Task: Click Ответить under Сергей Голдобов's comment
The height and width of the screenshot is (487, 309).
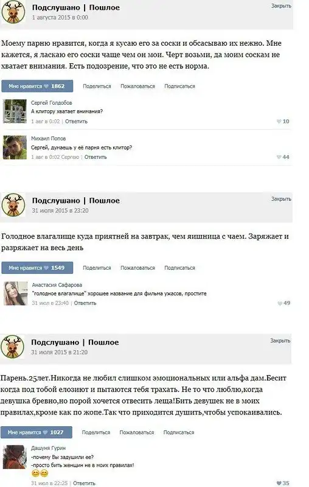Action: click(x=76, y=121)
